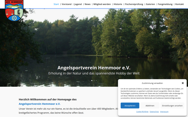Open the Datenschutz link

[154, 112]
